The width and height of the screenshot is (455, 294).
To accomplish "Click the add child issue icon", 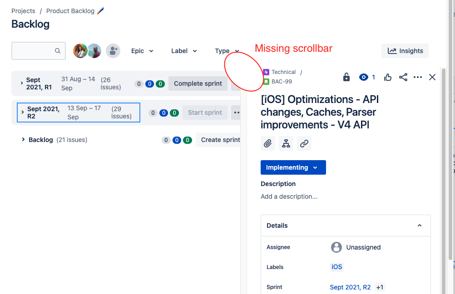I will pos(286,143).
